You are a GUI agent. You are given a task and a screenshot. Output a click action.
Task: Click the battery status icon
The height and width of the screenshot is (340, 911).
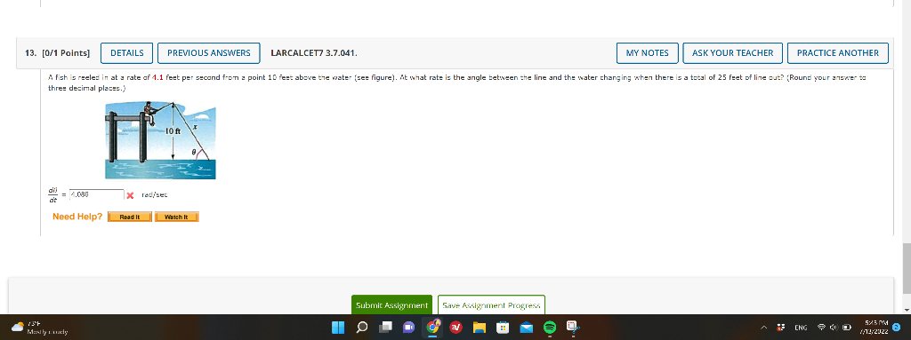847,328
